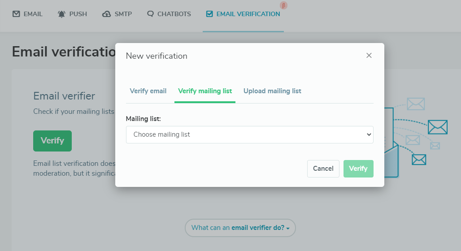Open the EMAIL section
The height and width of the screenshot is (251, 461).
(x=28, y=14)
